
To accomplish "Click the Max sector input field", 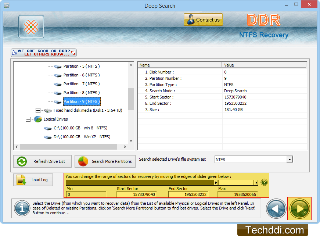I will tap(238, 194).
